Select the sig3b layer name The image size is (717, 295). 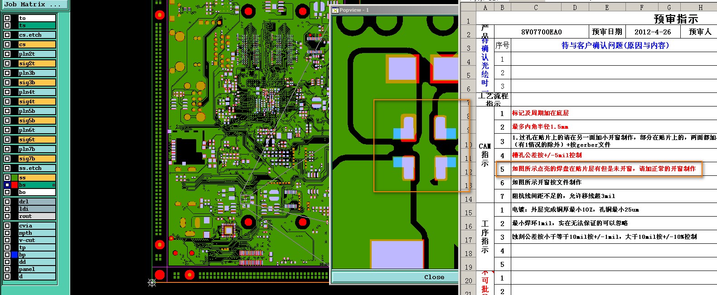[37, 82]
